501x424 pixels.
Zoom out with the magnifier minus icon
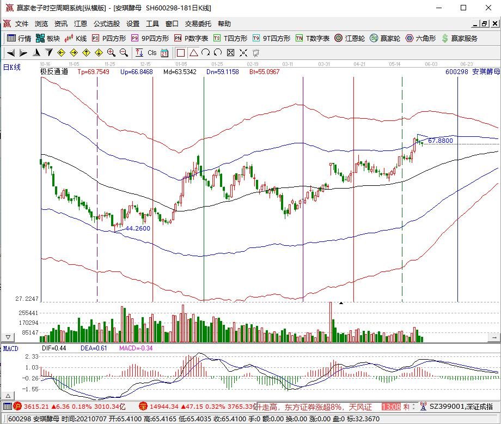coord(124,52)
